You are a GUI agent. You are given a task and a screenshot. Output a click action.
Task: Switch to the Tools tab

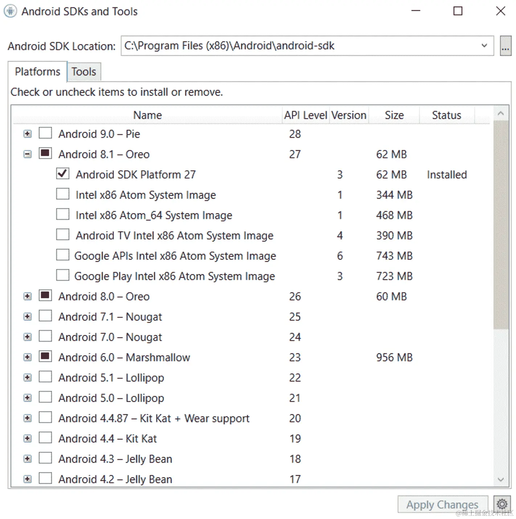click(x=84, y=72)
